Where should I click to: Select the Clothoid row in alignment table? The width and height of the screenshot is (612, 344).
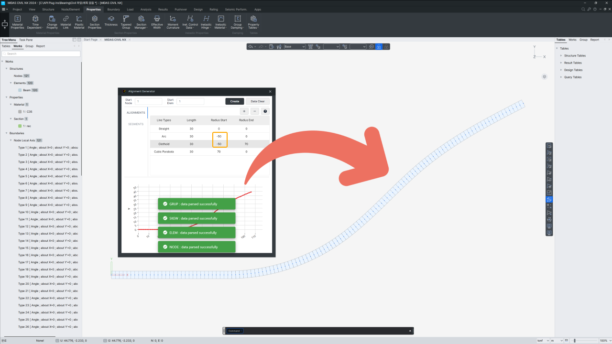tap(164, 144)
